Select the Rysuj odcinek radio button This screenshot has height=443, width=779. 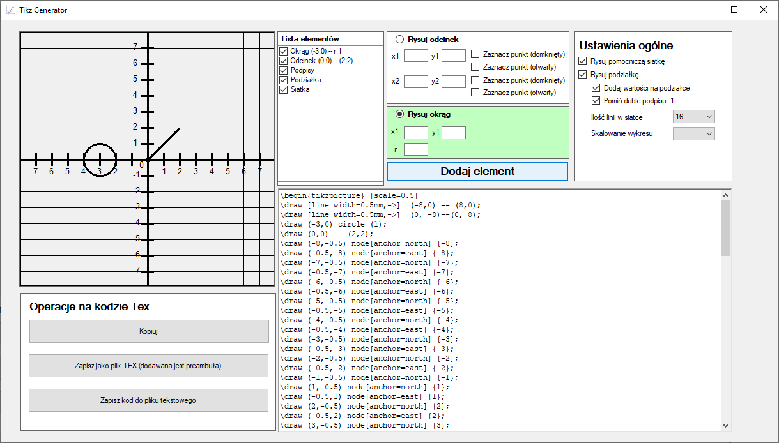pos(400,40)
